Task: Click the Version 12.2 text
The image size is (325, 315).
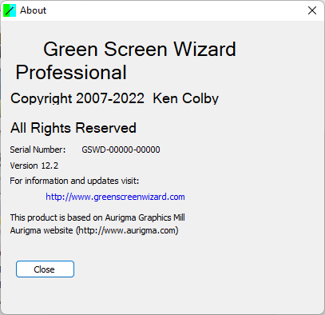Action: tap(34, 165)
